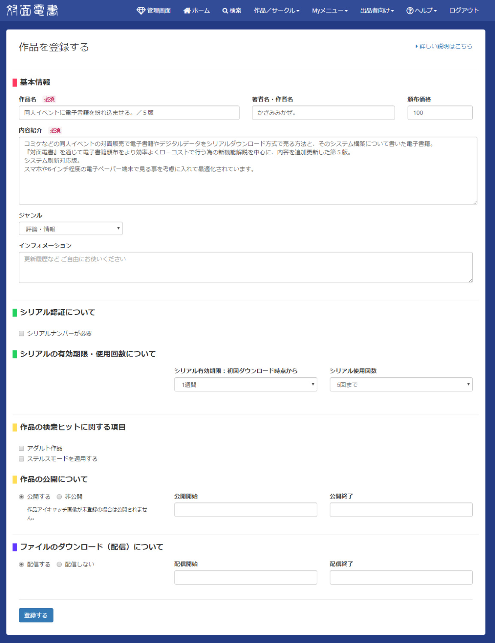Open the 作品／サークル menu
Image resolution: width=495 pixels, height=643 pixels.
[276, 11]
